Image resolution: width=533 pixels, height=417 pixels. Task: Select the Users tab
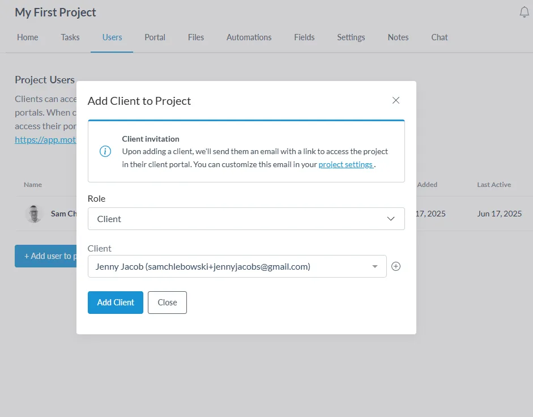pos(112,37)
